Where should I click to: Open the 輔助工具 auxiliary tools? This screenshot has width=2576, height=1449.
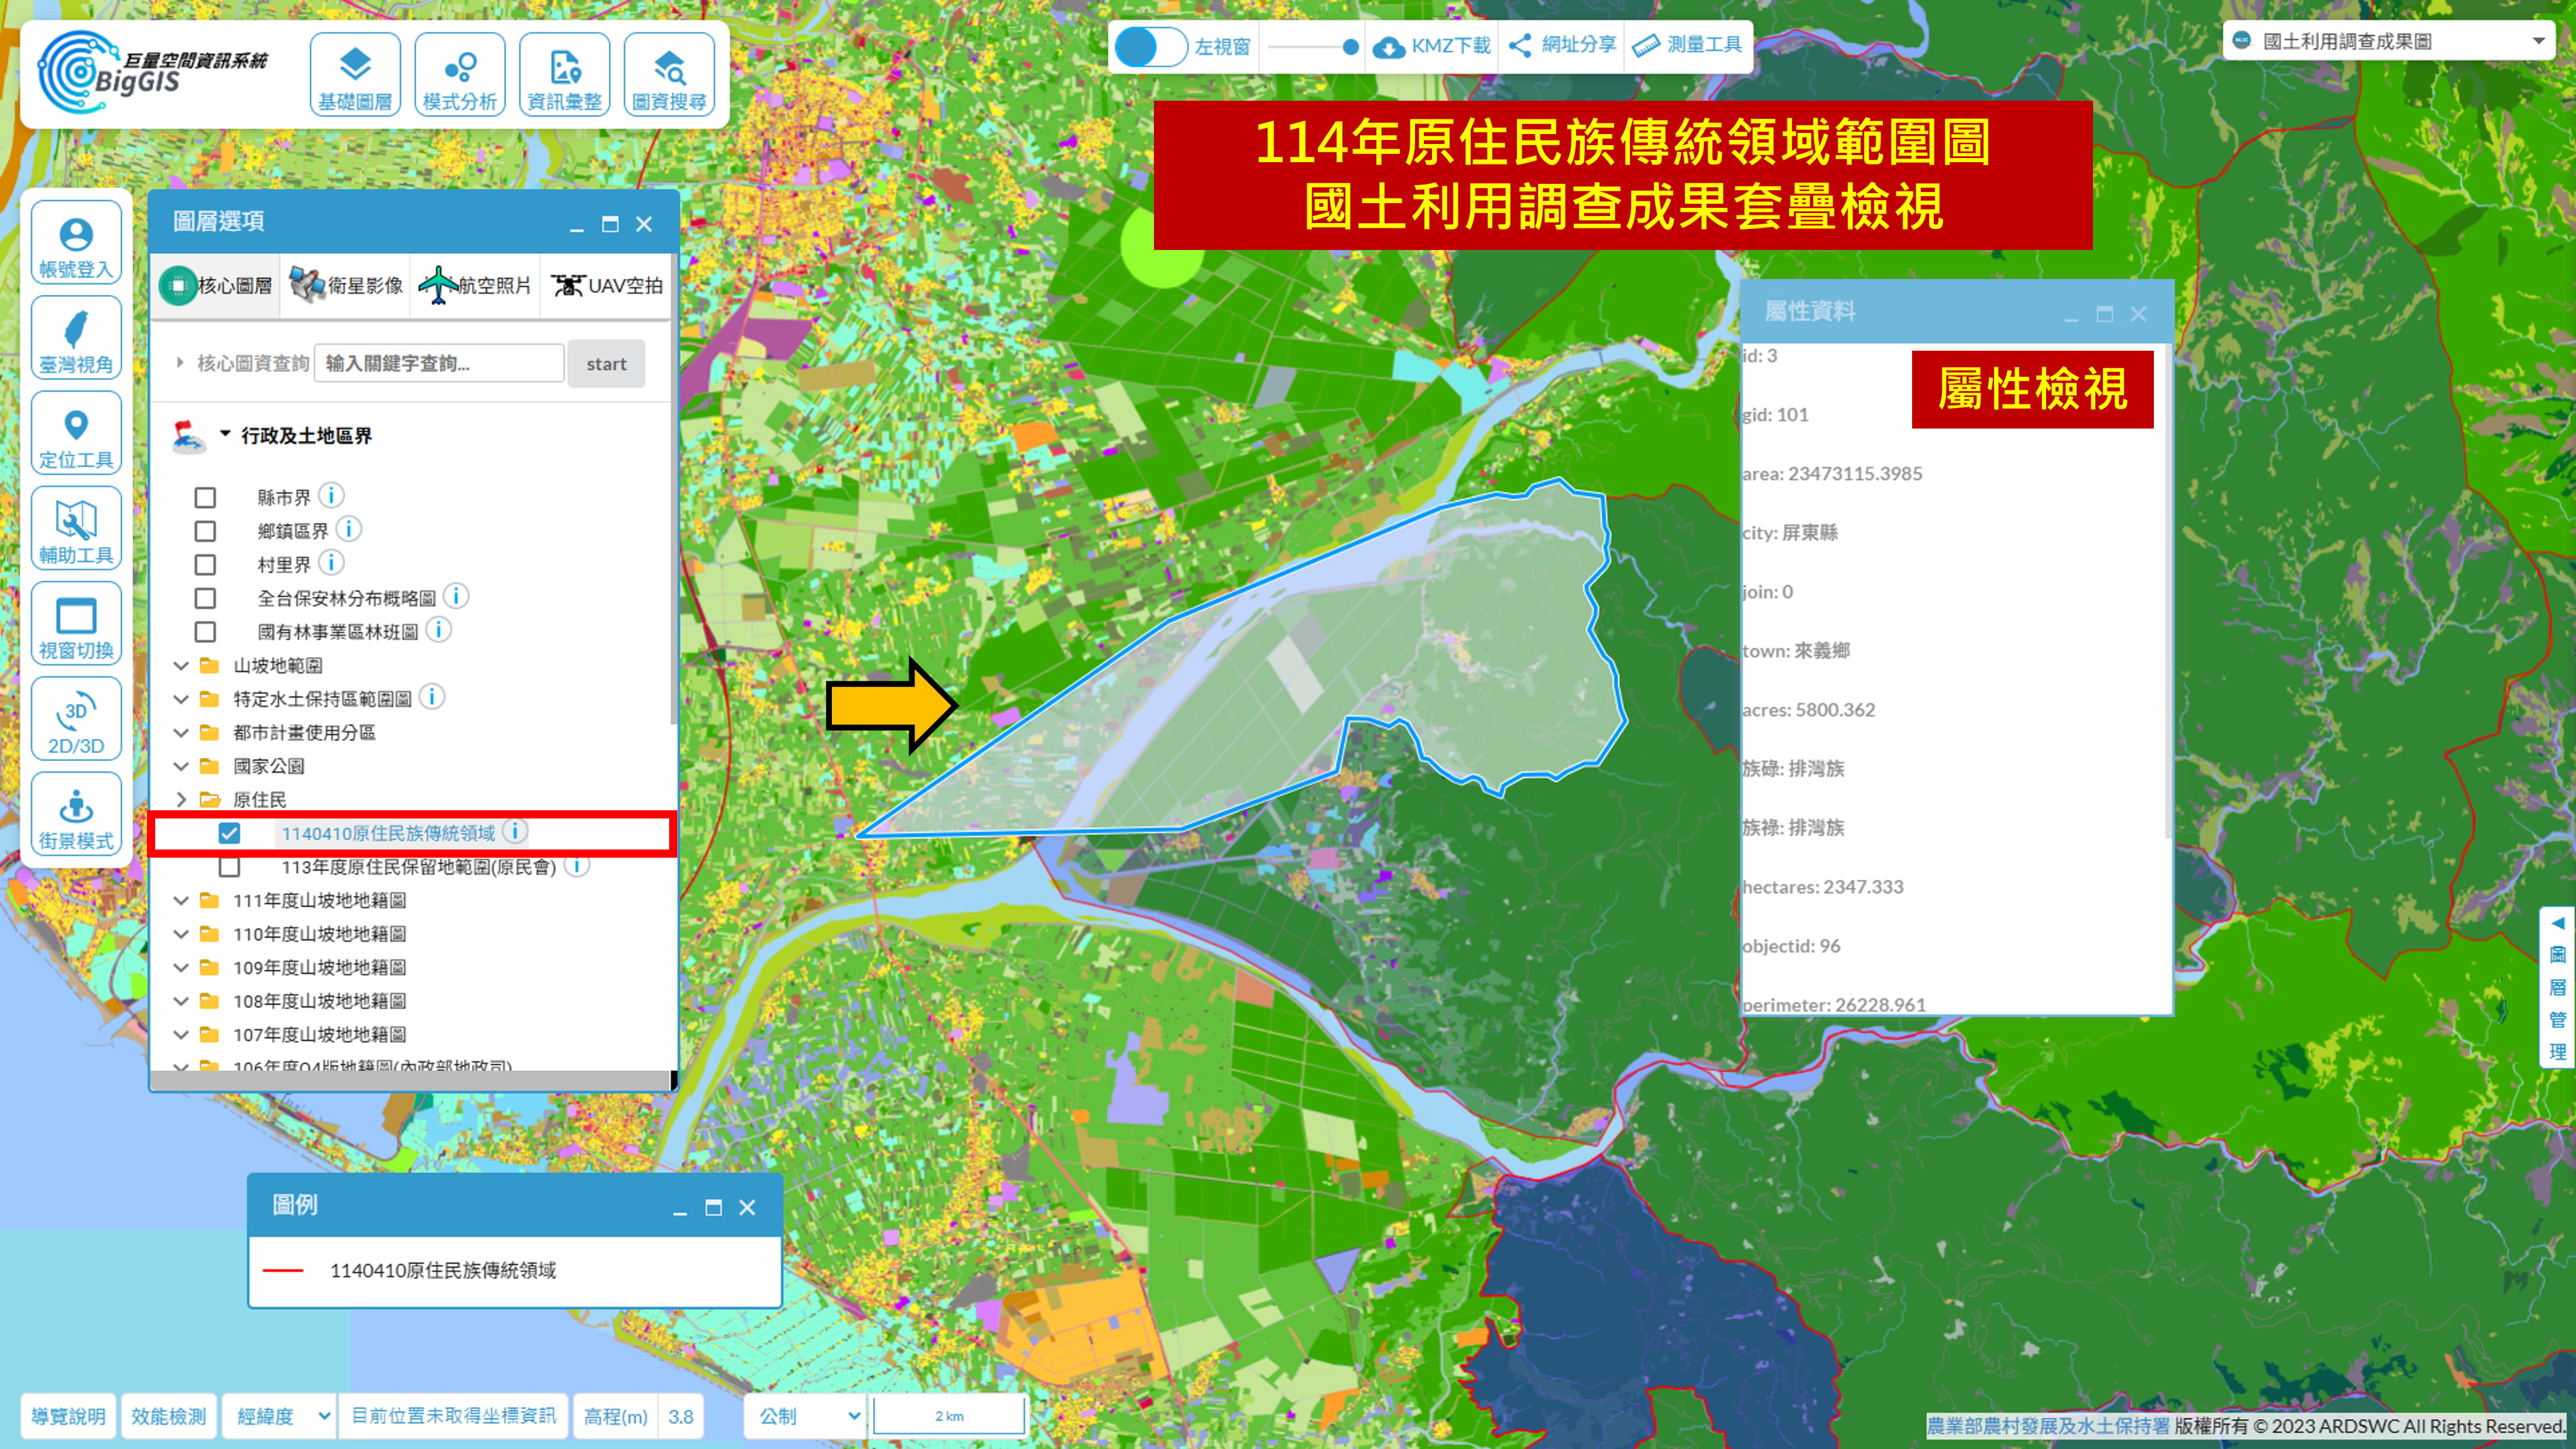click(x=76, y=528)
